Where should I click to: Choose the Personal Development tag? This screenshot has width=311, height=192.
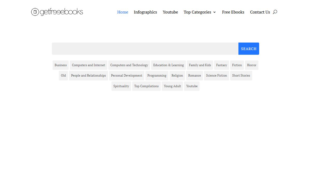[126, 76]
